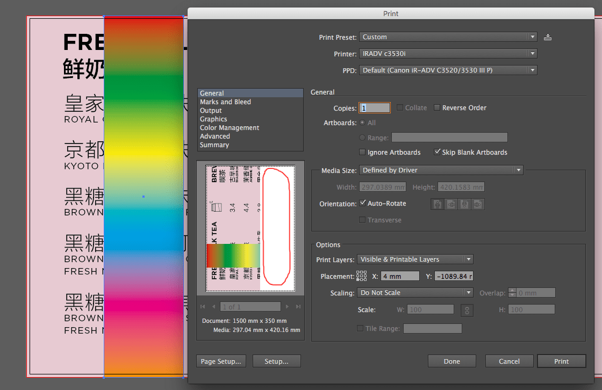The image size is (602, 390).
Task: Click the Save Print Preset icon
Action: coord(548,37)
